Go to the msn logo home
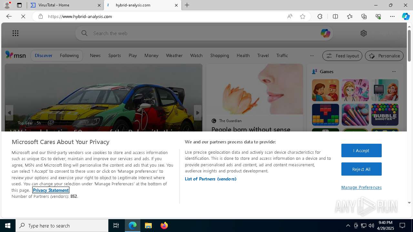The width and height of the screenshot is (413, 232). pos(15,55)
